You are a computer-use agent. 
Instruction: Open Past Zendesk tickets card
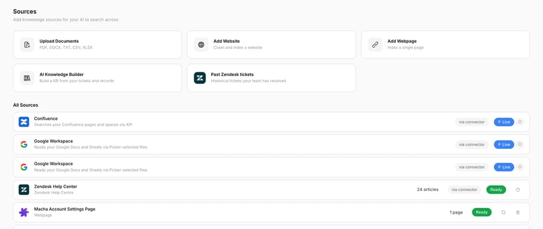[x=271, y=78]
